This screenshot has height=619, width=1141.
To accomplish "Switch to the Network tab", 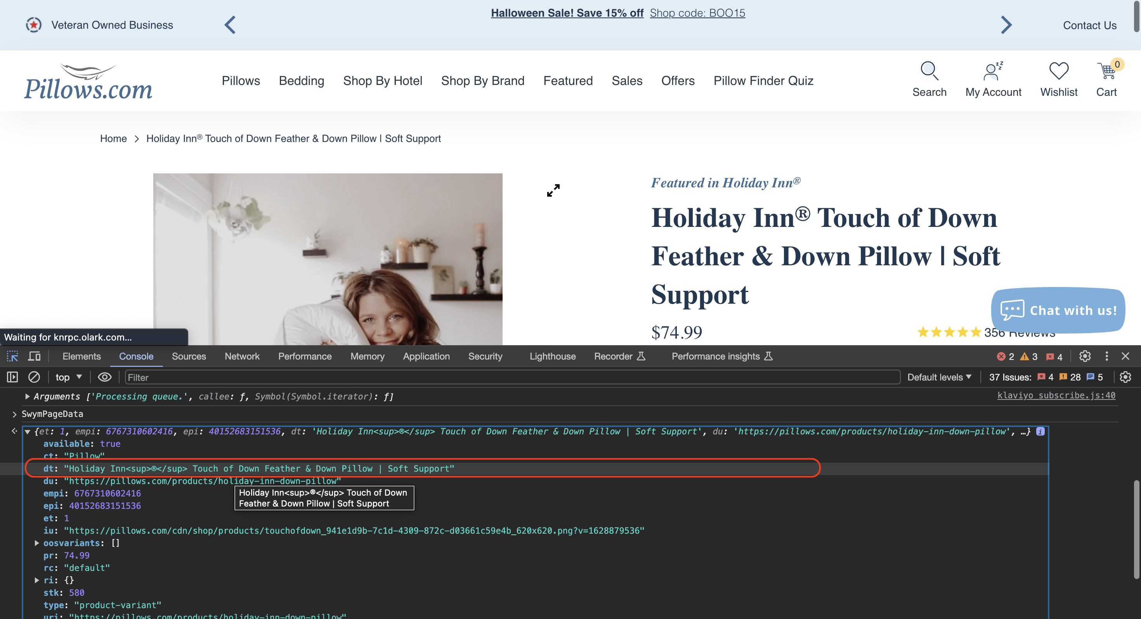I will 242,356.
